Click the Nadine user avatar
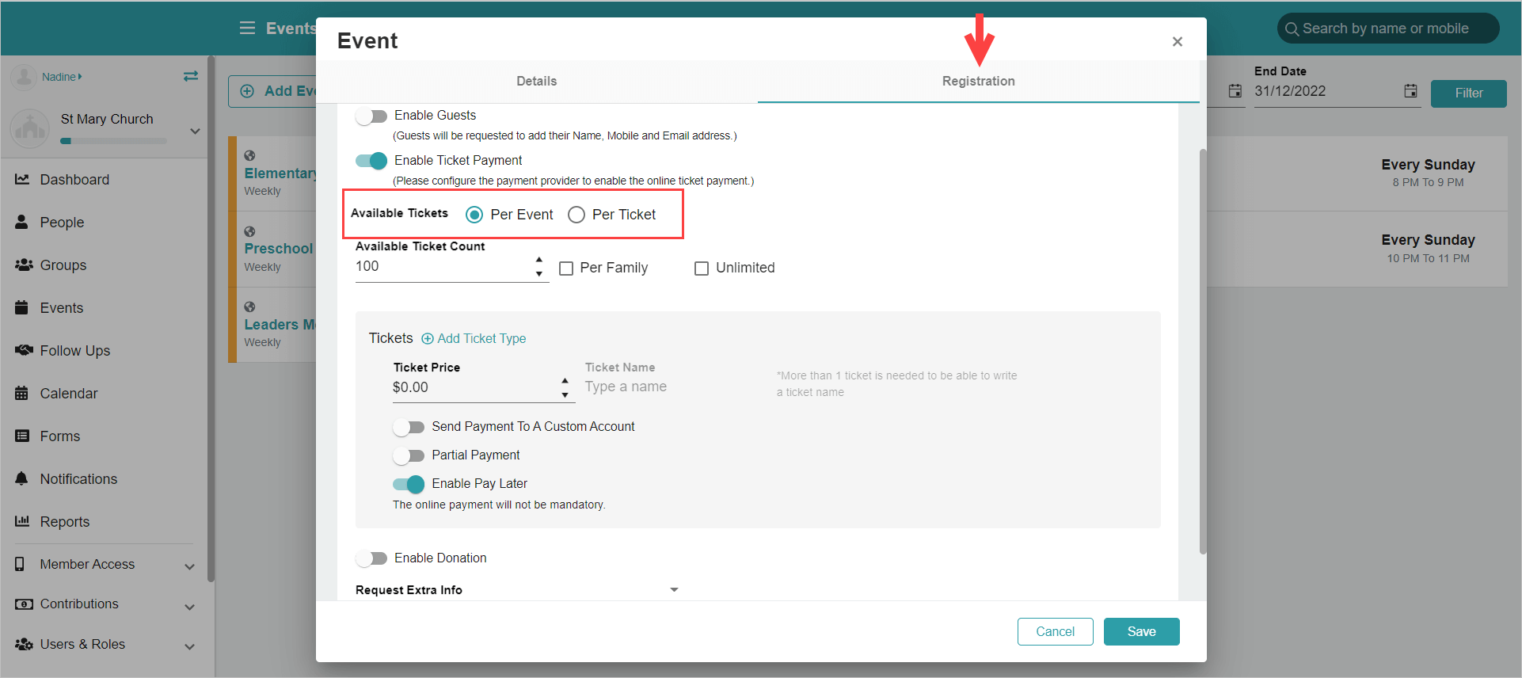The image size is (1522, 678). coord(24,77)
